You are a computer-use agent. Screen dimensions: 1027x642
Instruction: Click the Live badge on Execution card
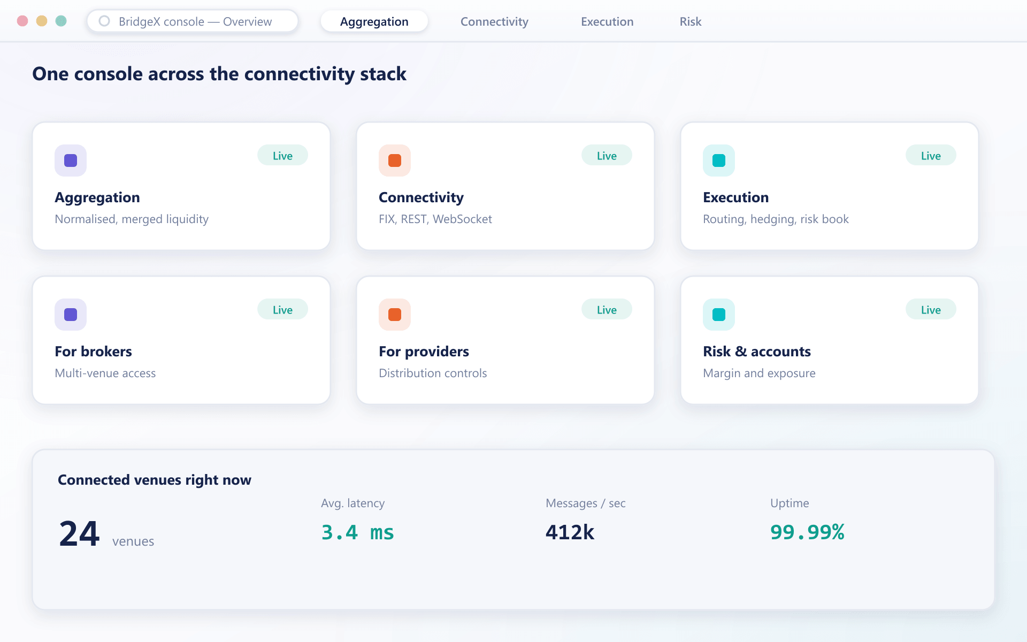(x=931, y=156)
